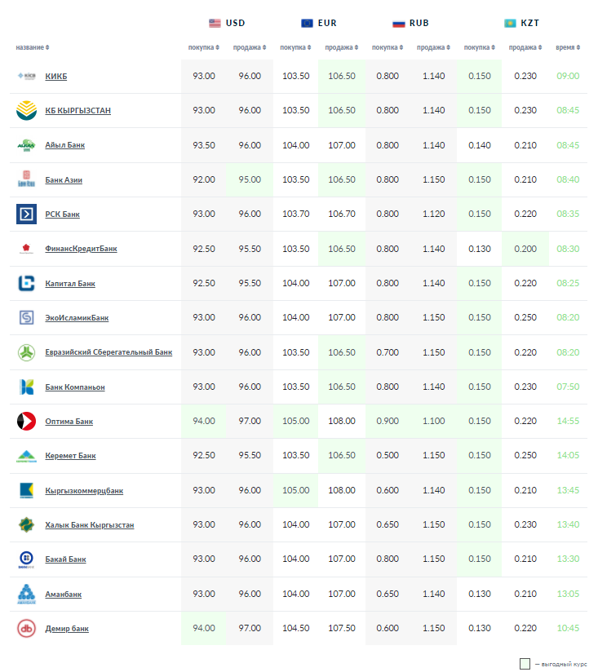Open the ФинансКредитБанк link
This screenshot has width=598, height=672.
click(81, 249)
